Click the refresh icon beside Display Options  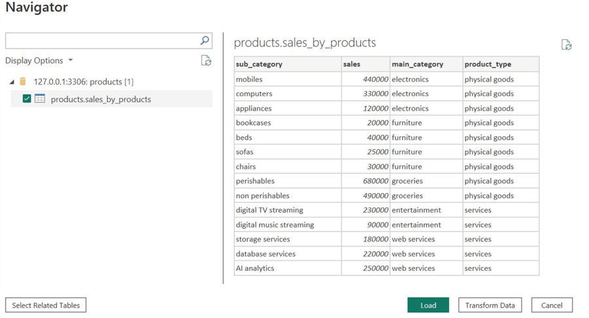tap(206, 61)
